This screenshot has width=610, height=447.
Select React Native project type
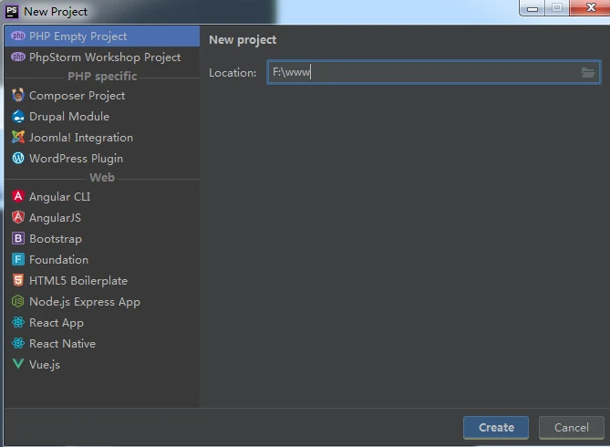point(62,344)
